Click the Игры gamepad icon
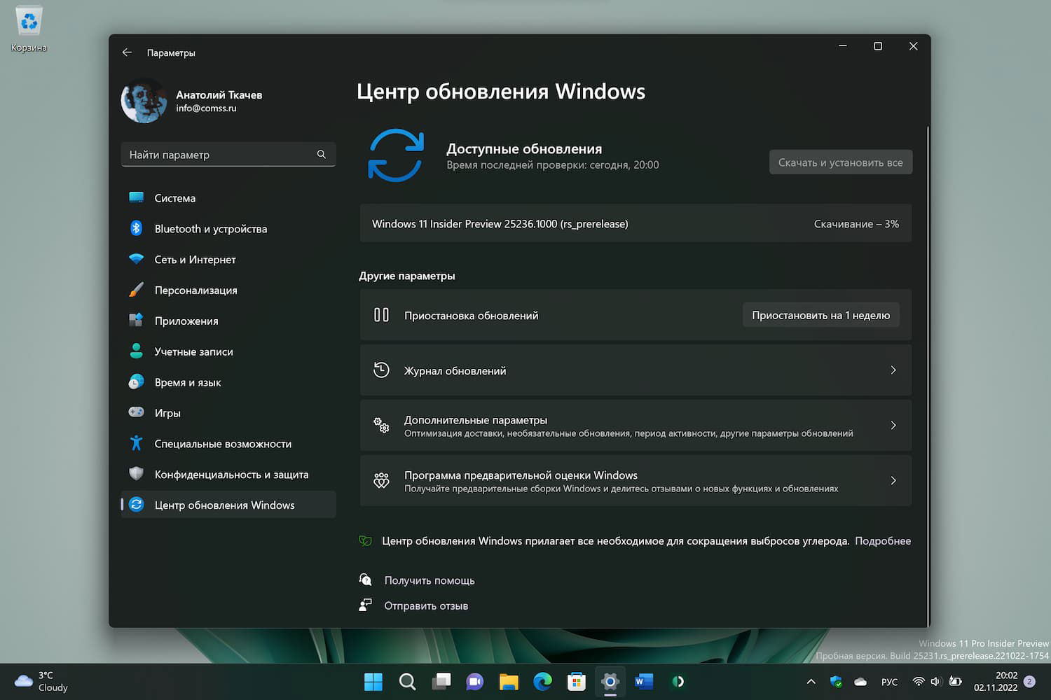 137,413
